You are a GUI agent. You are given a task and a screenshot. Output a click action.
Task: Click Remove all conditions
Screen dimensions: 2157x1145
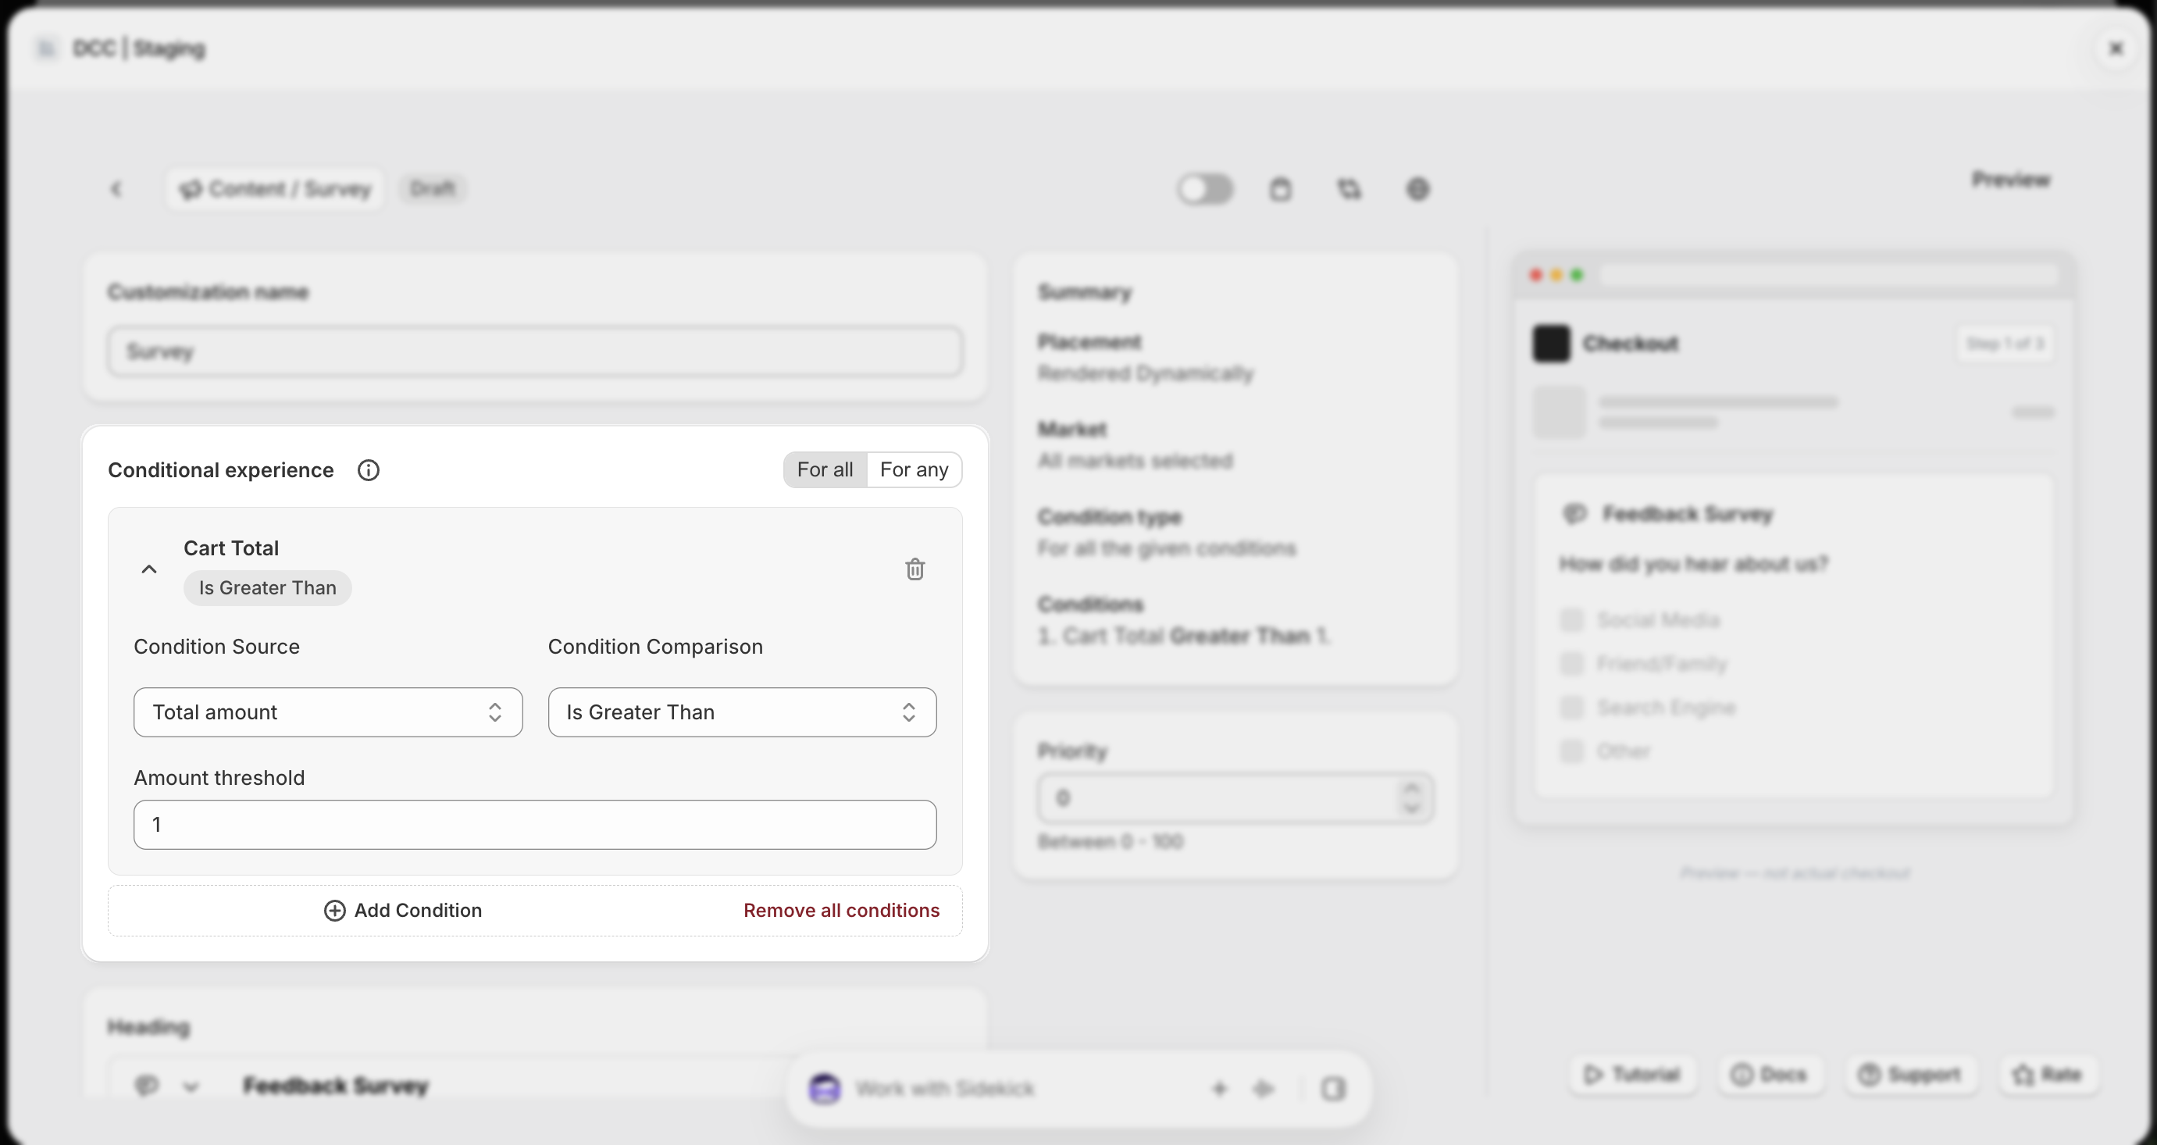(842, 911)
